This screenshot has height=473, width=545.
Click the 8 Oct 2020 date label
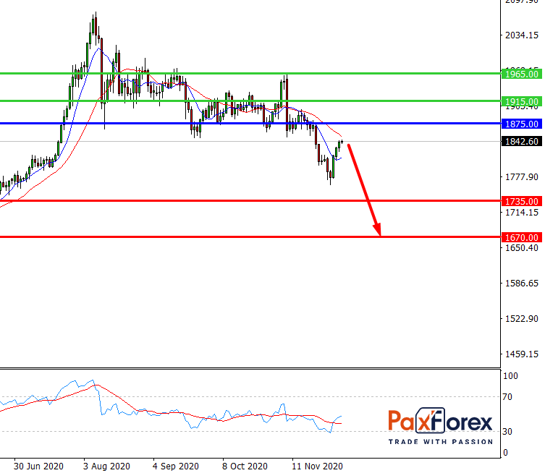(246, 466)
